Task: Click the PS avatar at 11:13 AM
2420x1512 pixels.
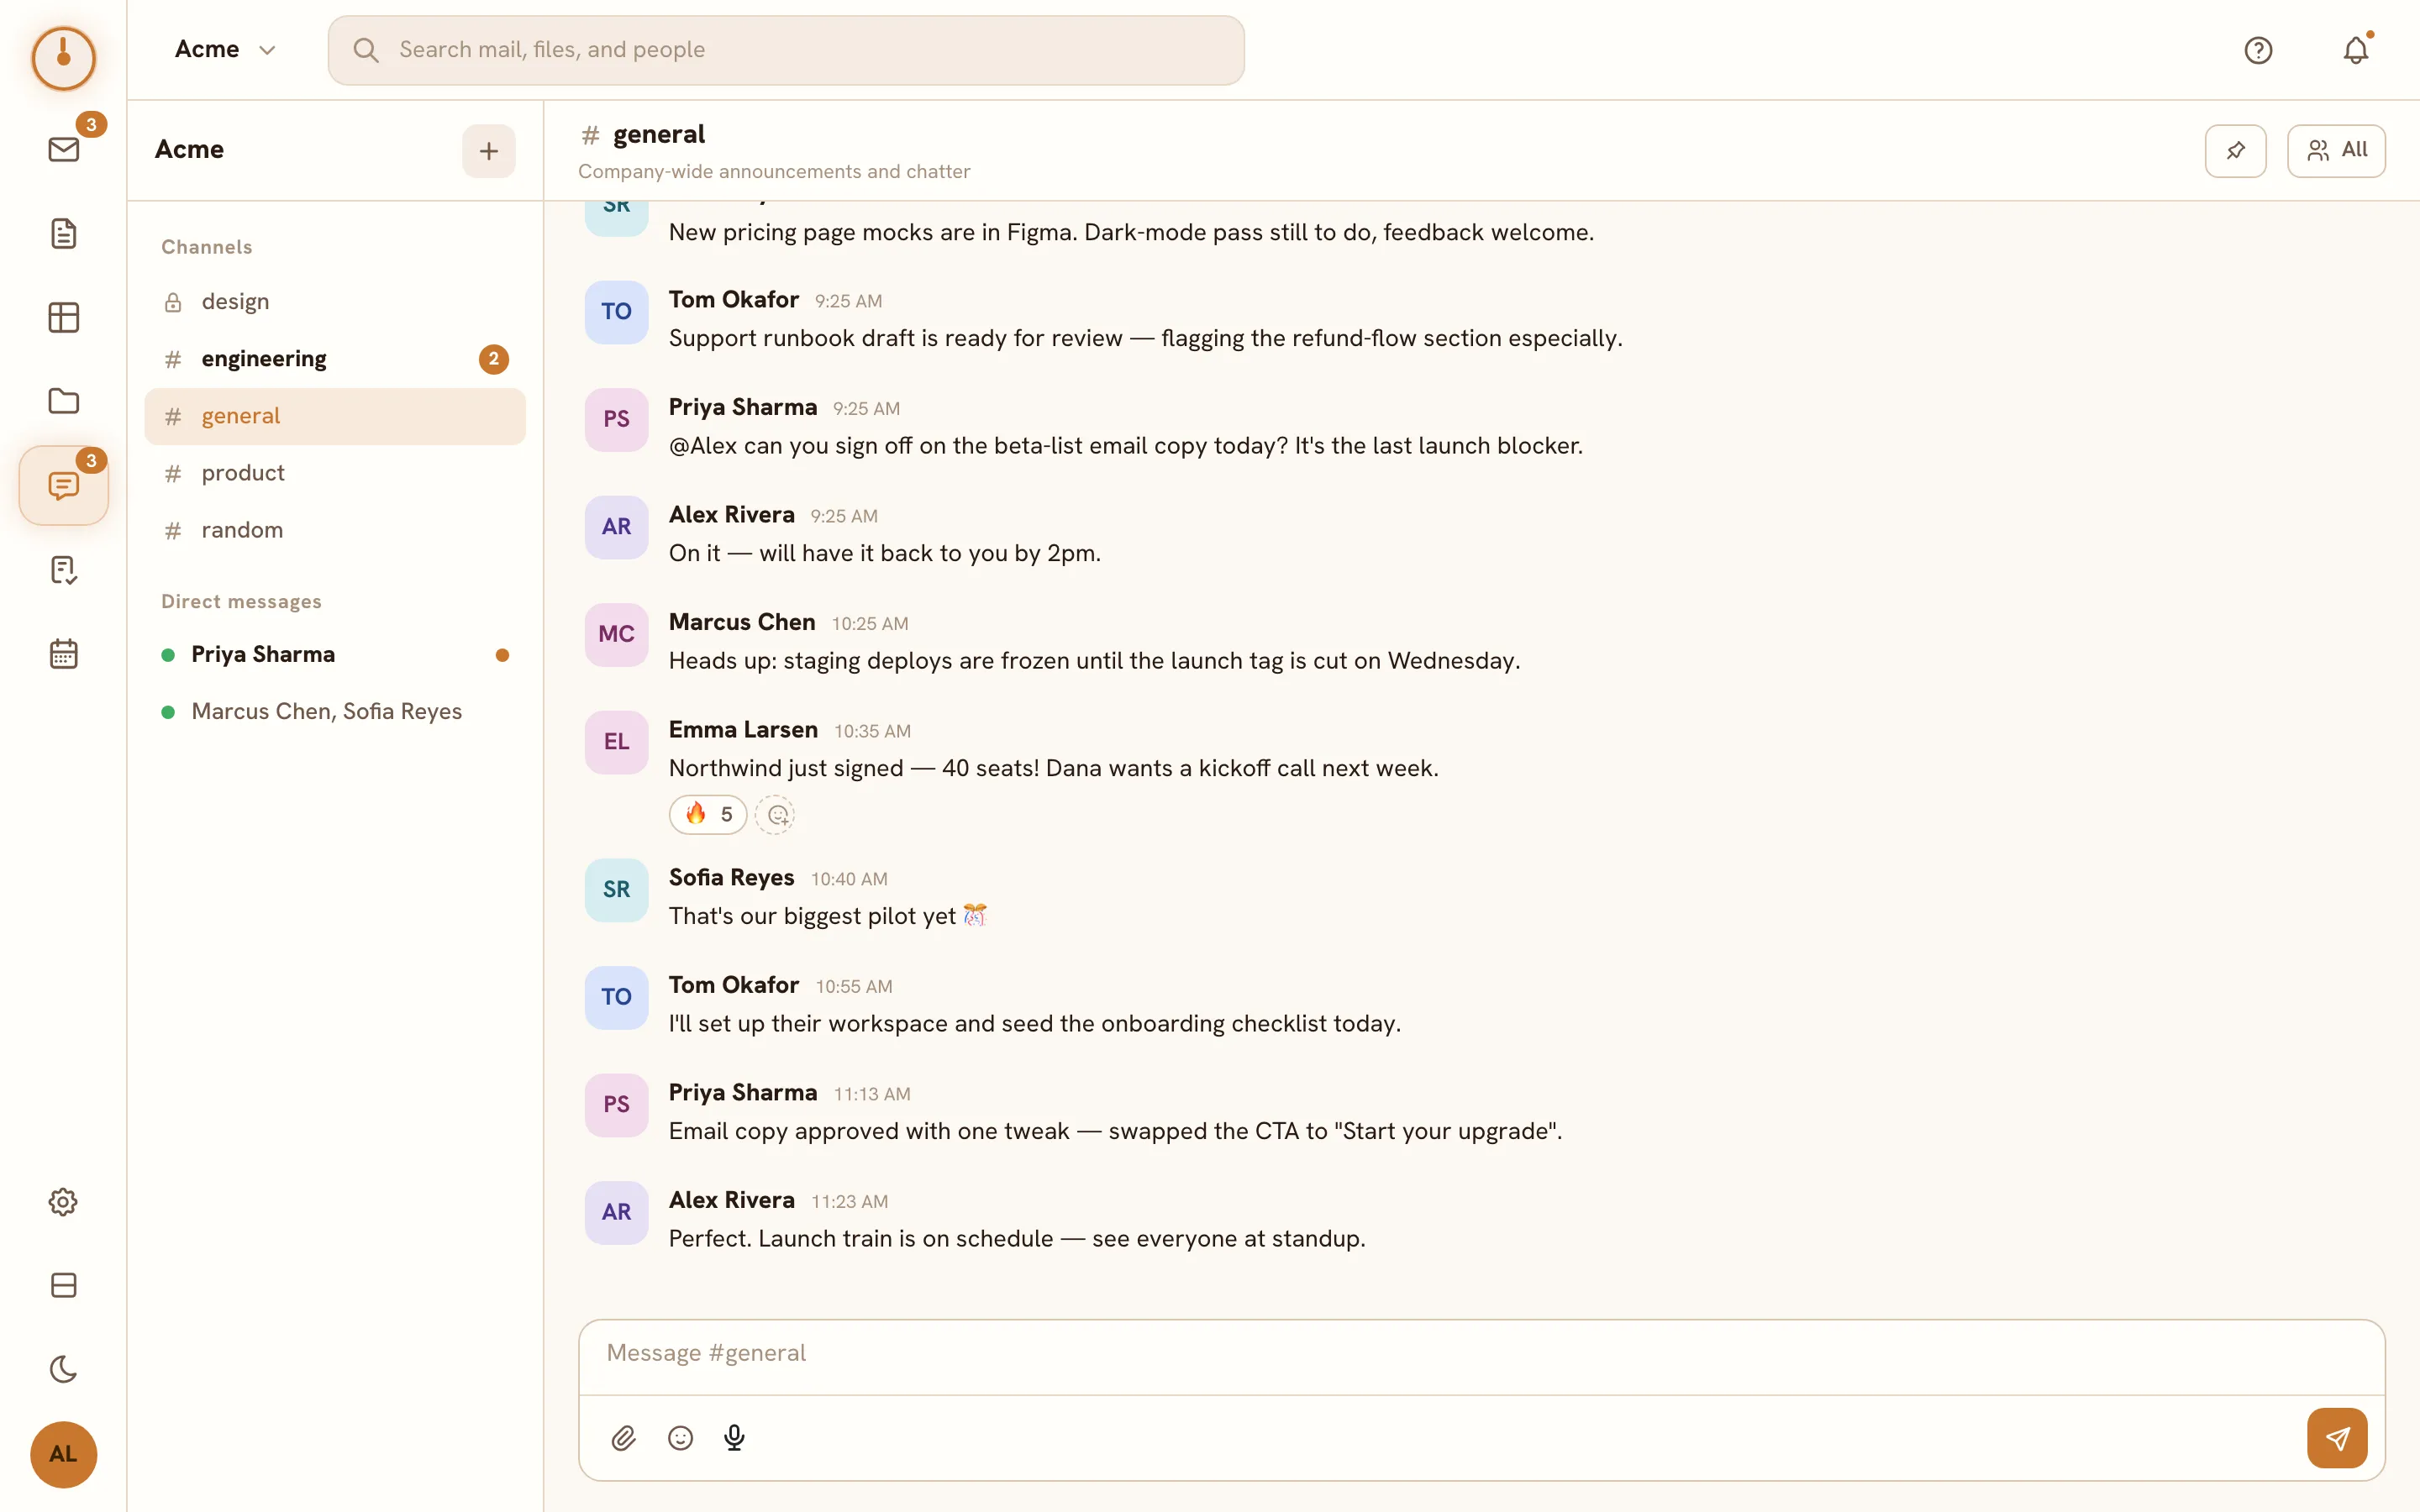Action: pyautogui.click(x=616, y=1105)
